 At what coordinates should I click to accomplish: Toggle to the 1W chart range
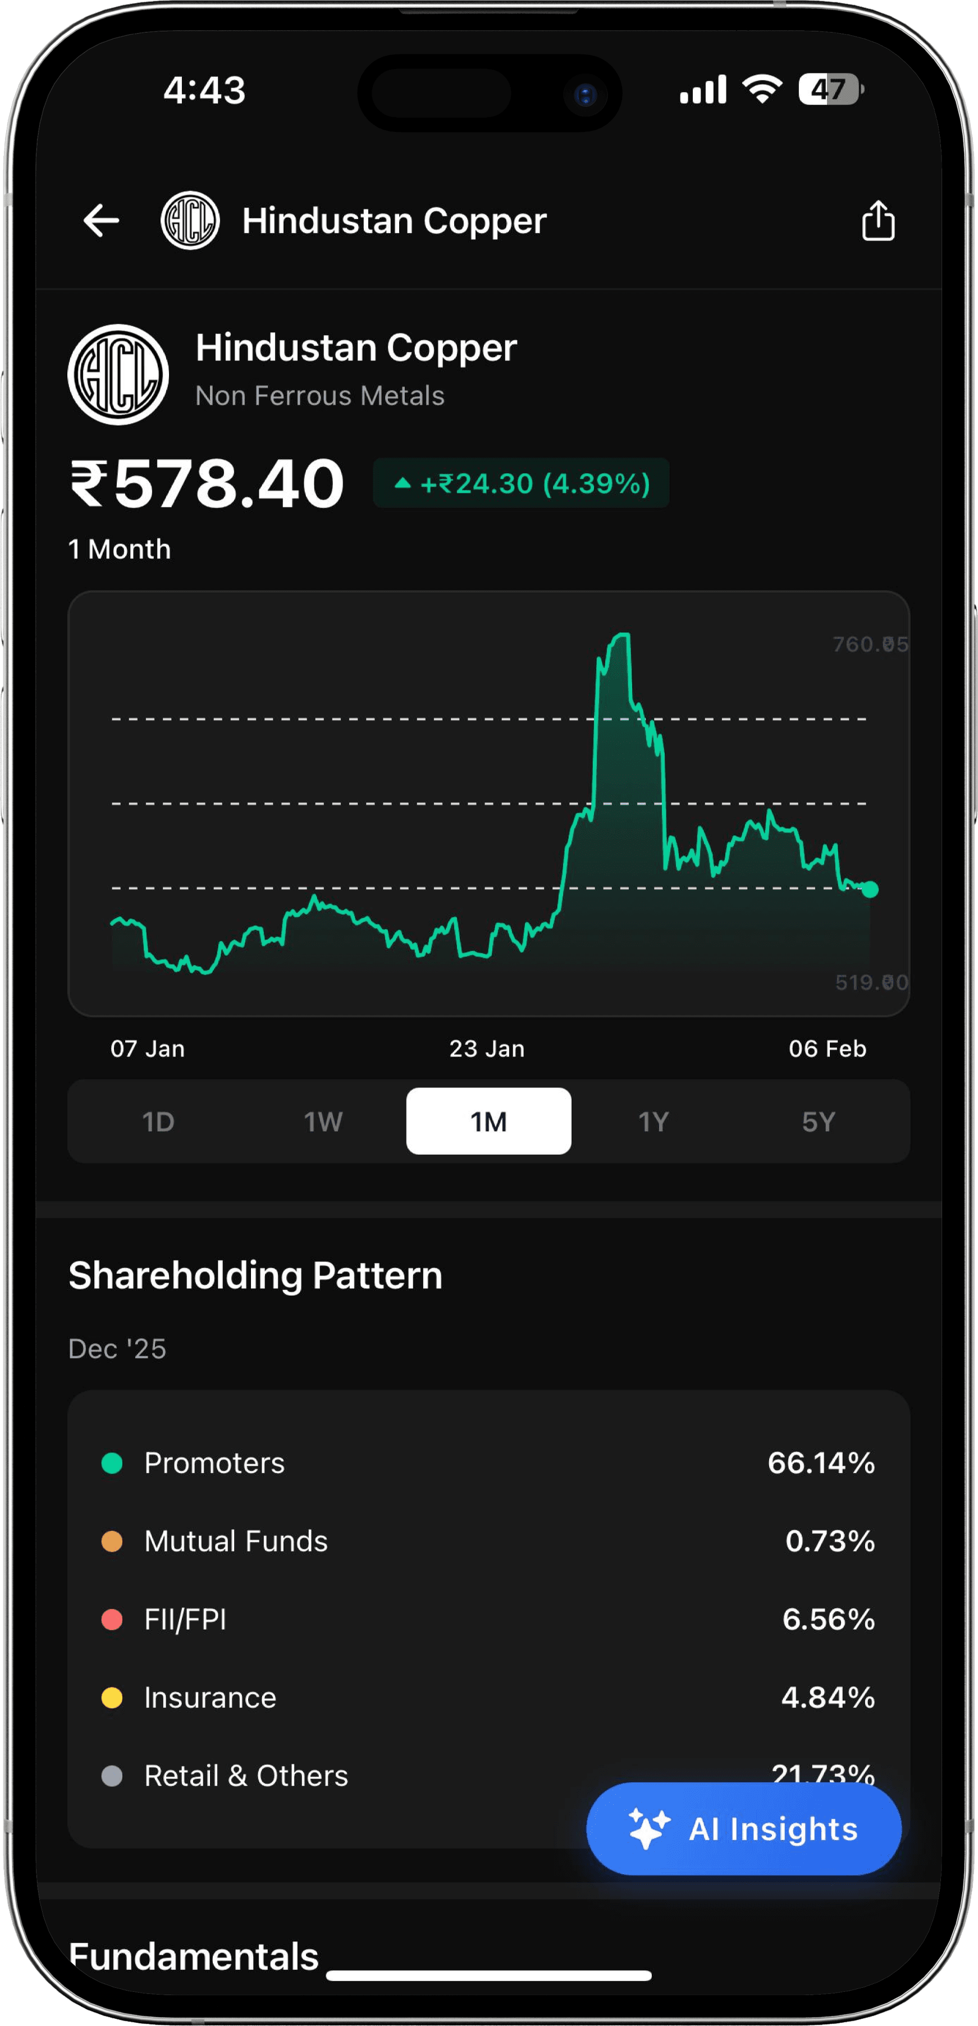(x=323, y=1122)
